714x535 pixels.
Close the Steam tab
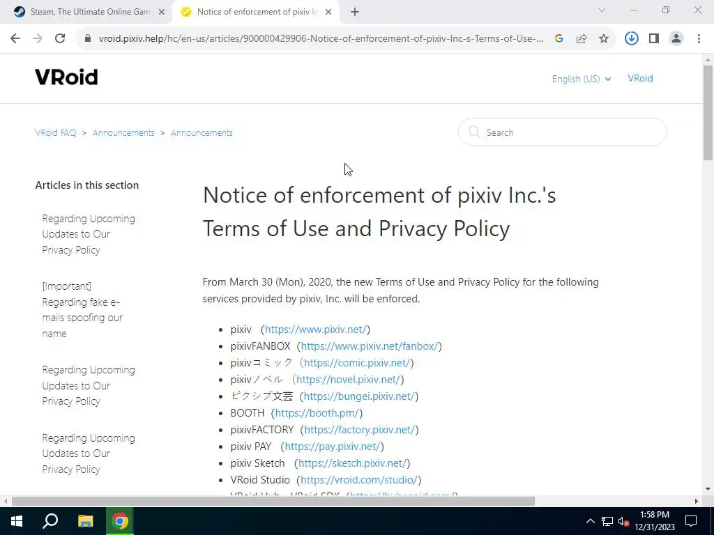[x=162, y=13]
